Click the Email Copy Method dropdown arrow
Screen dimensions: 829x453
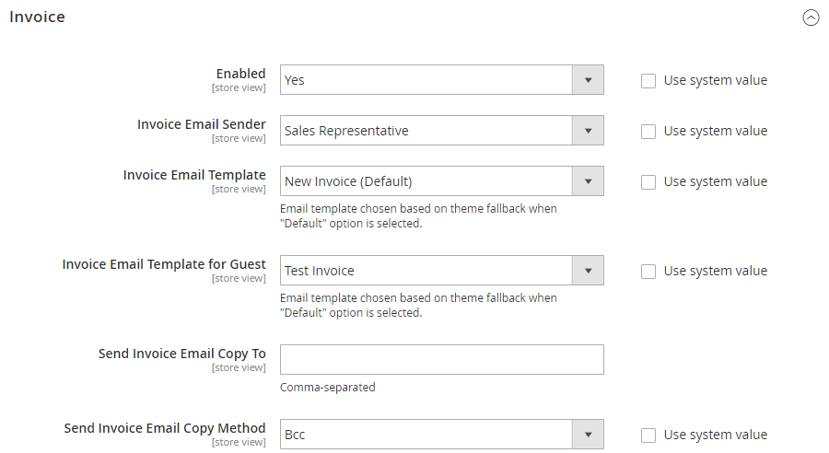tap(588, 435)
